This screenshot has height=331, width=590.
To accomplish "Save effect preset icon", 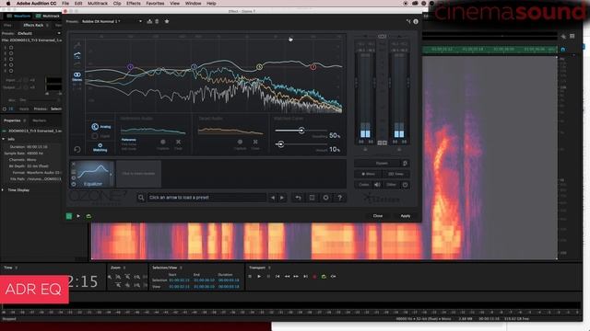I will tap(149, 21).
